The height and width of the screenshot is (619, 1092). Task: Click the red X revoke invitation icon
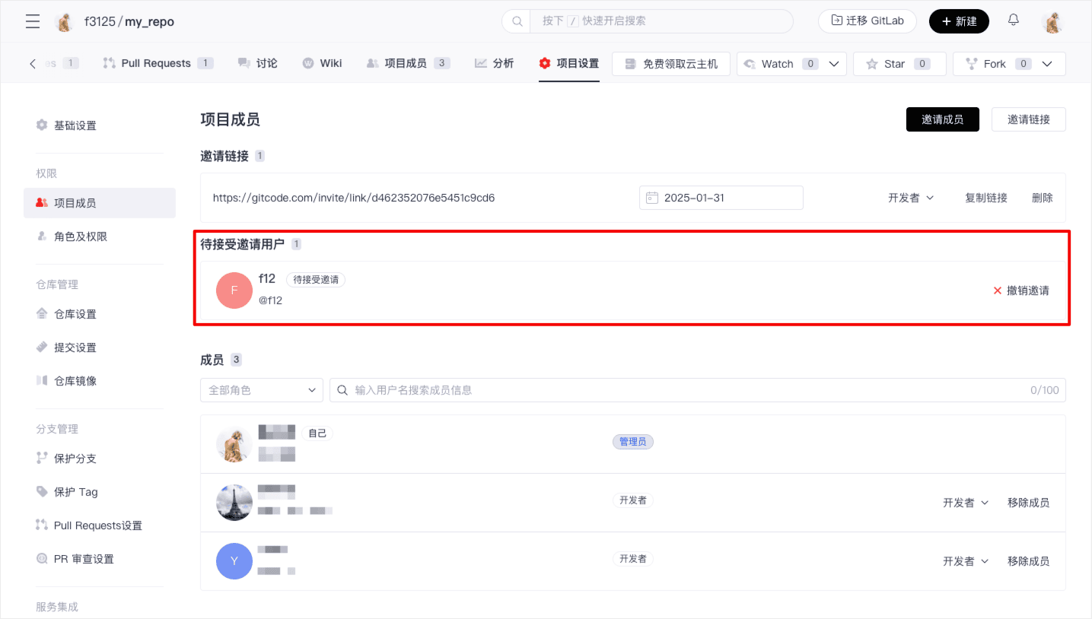pos(997,290)
